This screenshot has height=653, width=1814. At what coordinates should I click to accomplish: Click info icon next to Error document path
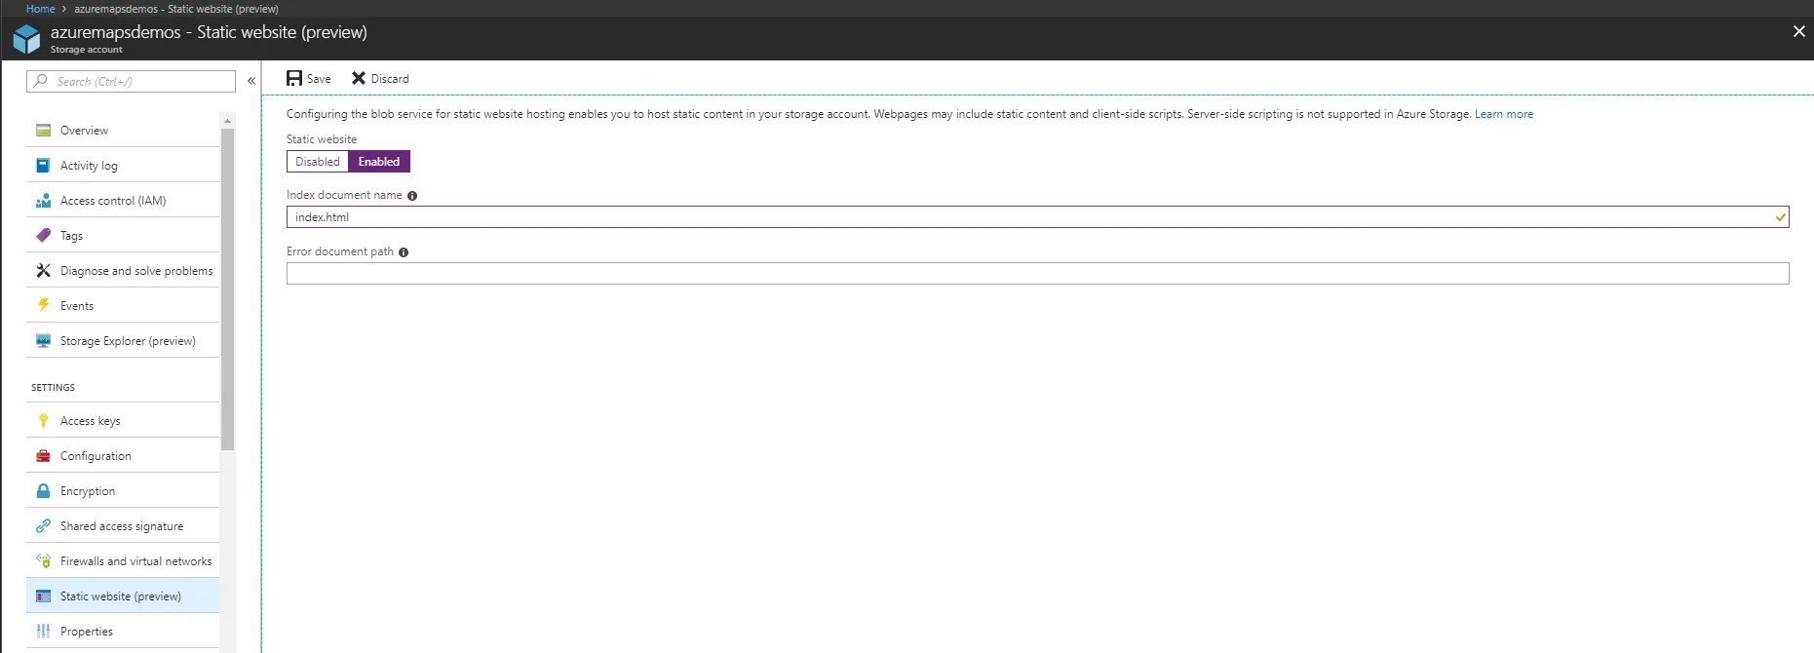click(x=404, y=252)
